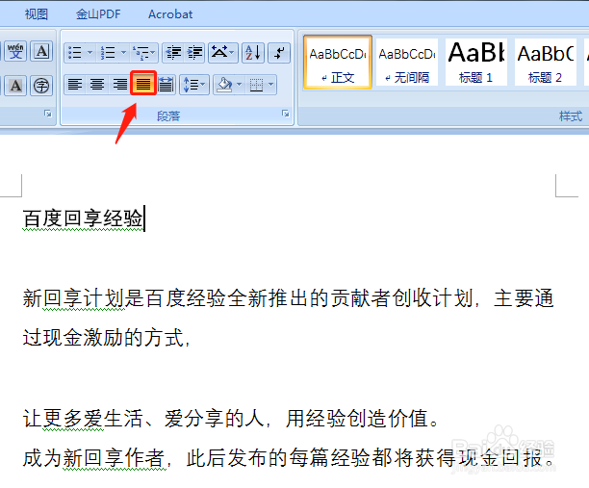Click the line starting with 成为新回享作者

coord(288,457)
